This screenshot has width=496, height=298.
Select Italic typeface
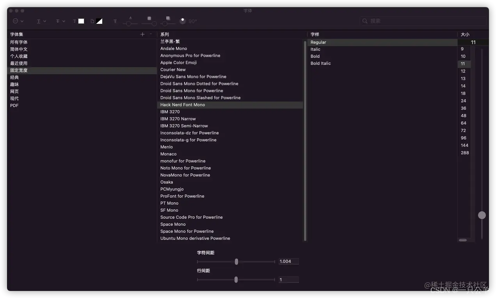(382, 49)
